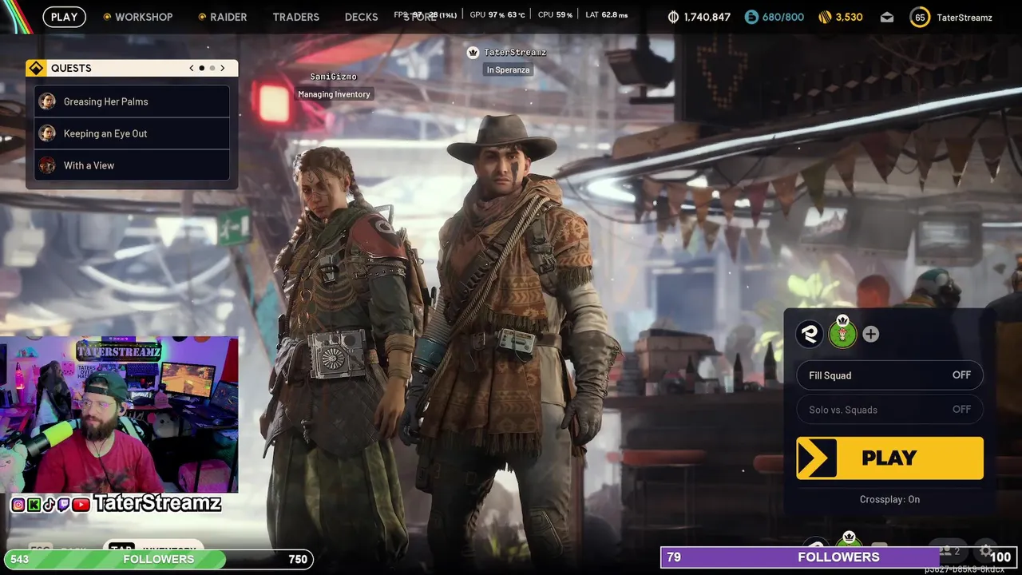Open the WORKSHOP tab
Viewport: 1022px width, 575px height.
[x=137, y=17]
